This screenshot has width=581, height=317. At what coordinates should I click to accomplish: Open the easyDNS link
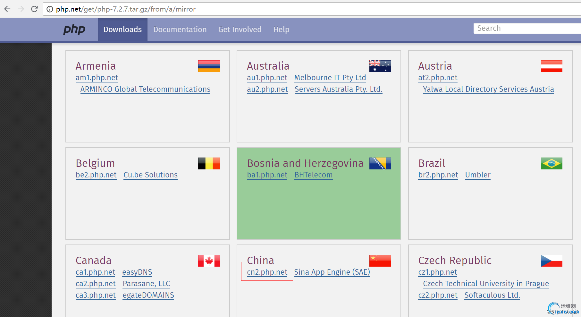coord(137,272)
